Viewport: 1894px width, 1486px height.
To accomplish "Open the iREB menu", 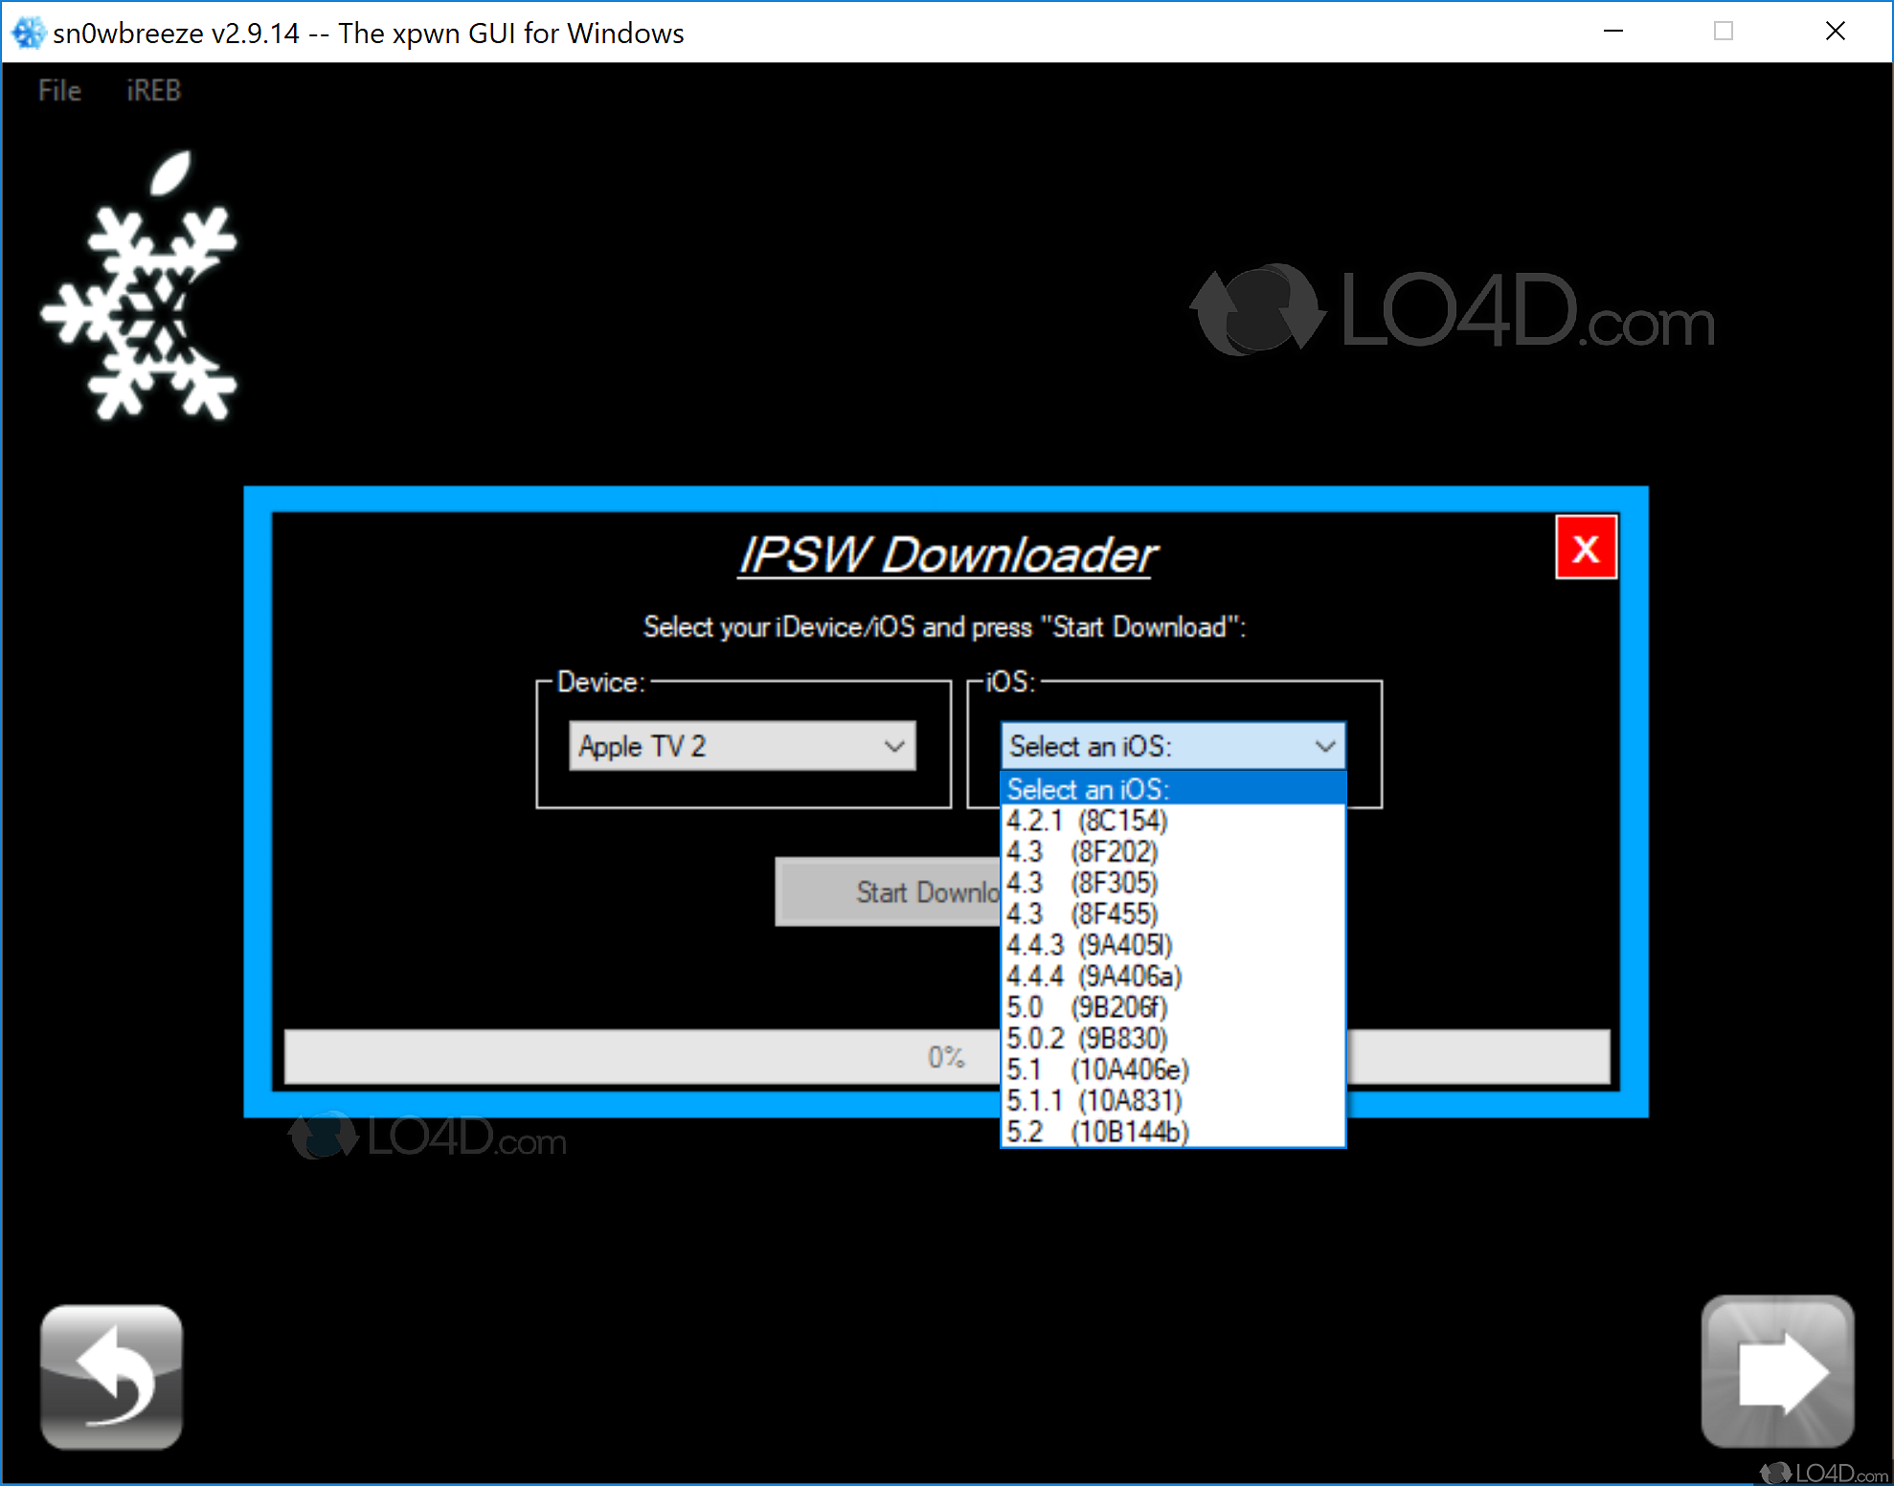I will point(153,91).
